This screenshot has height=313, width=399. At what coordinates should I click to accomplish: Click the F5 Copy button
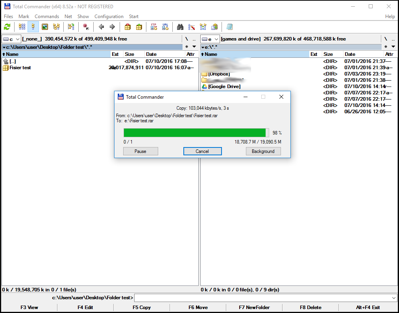tap(142, 307)
